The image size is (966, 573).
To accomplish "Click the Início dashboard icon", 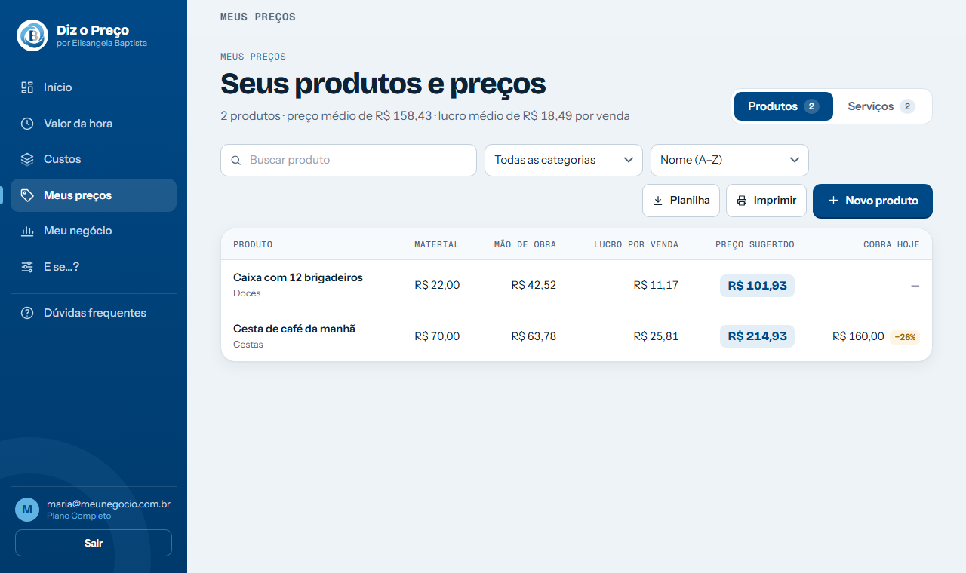I will pyautogui.click(x=27, y=87).
